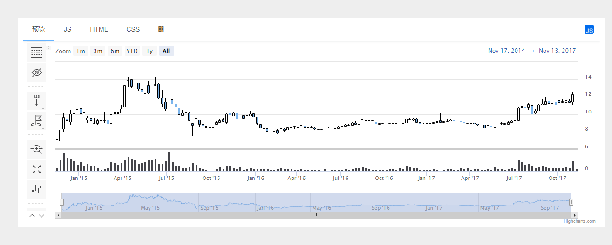Select the All zoom range button
612x245 pixels.
(166, 51)
